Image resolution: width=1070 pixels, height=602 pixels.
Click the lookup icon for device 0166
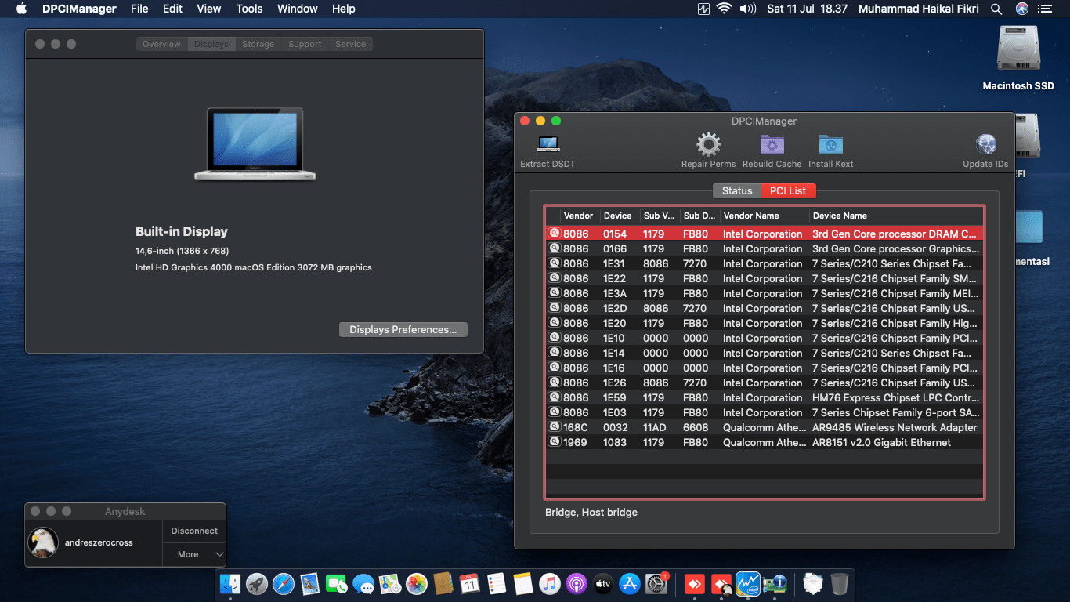tap(555, 248)
